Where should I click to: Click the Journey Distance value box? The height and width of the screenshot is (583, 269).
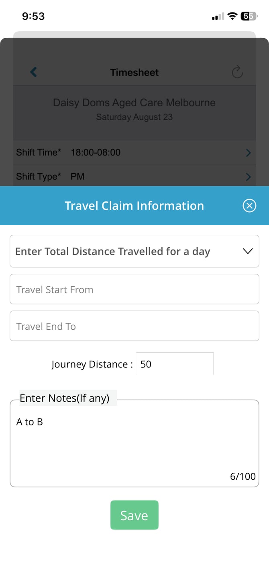[175, 364]
